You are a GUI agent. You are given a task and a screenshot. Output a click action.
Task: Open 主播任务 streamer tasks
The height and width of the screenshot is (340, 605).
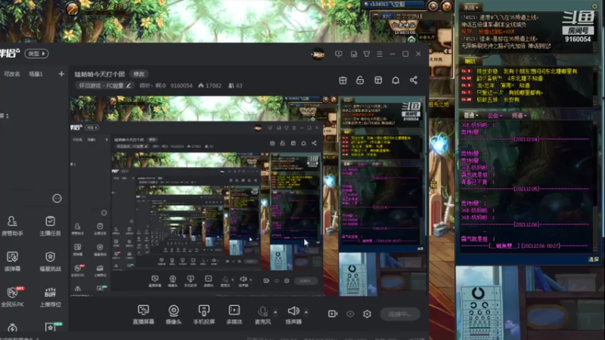click(x=50, y=226)
